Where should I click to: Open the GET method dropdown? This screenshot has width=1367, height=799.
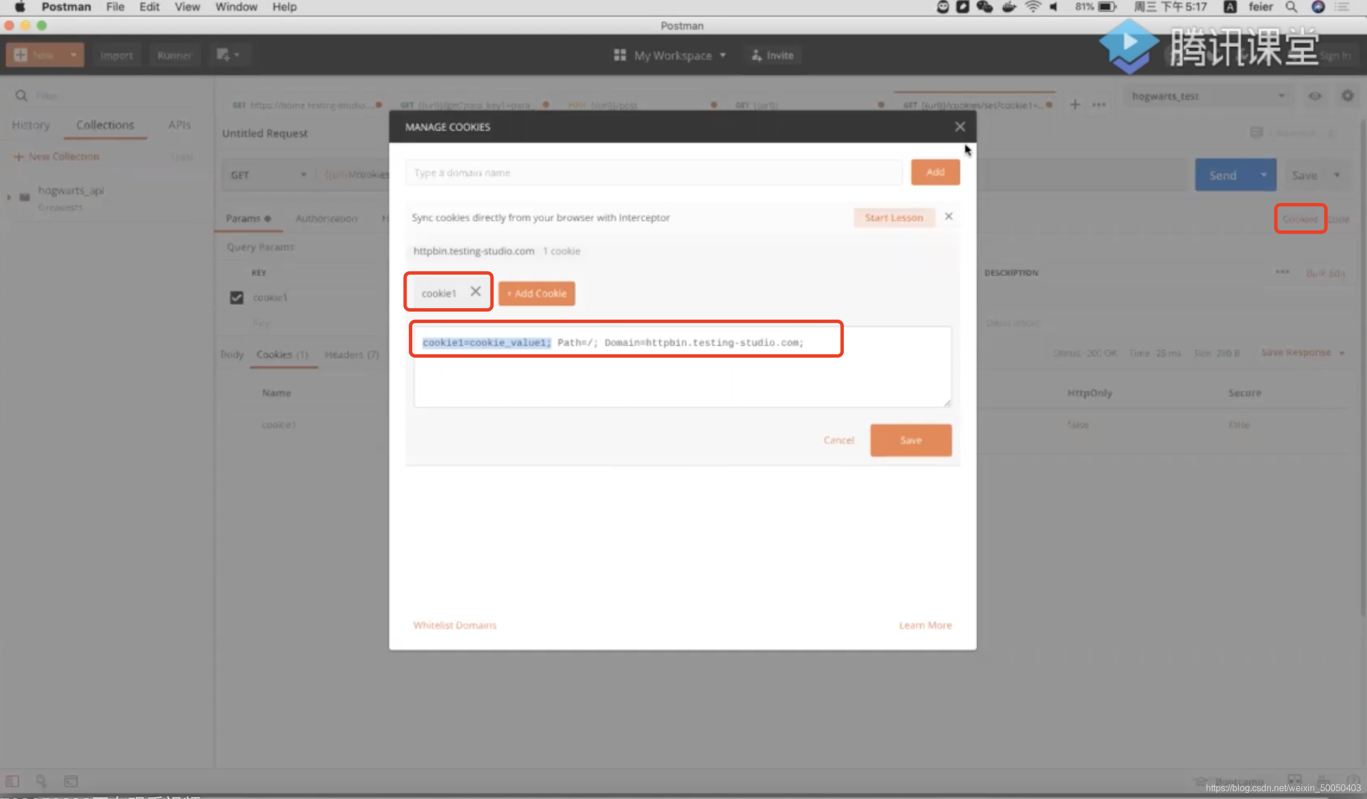click(x=267, y=175)
